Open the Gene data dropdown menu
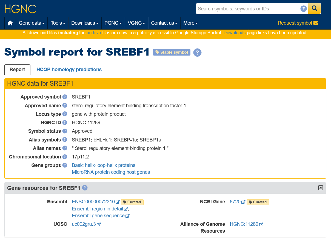This screenshot has width=331, height=240. pyautogui.click(x=32, y=23)
